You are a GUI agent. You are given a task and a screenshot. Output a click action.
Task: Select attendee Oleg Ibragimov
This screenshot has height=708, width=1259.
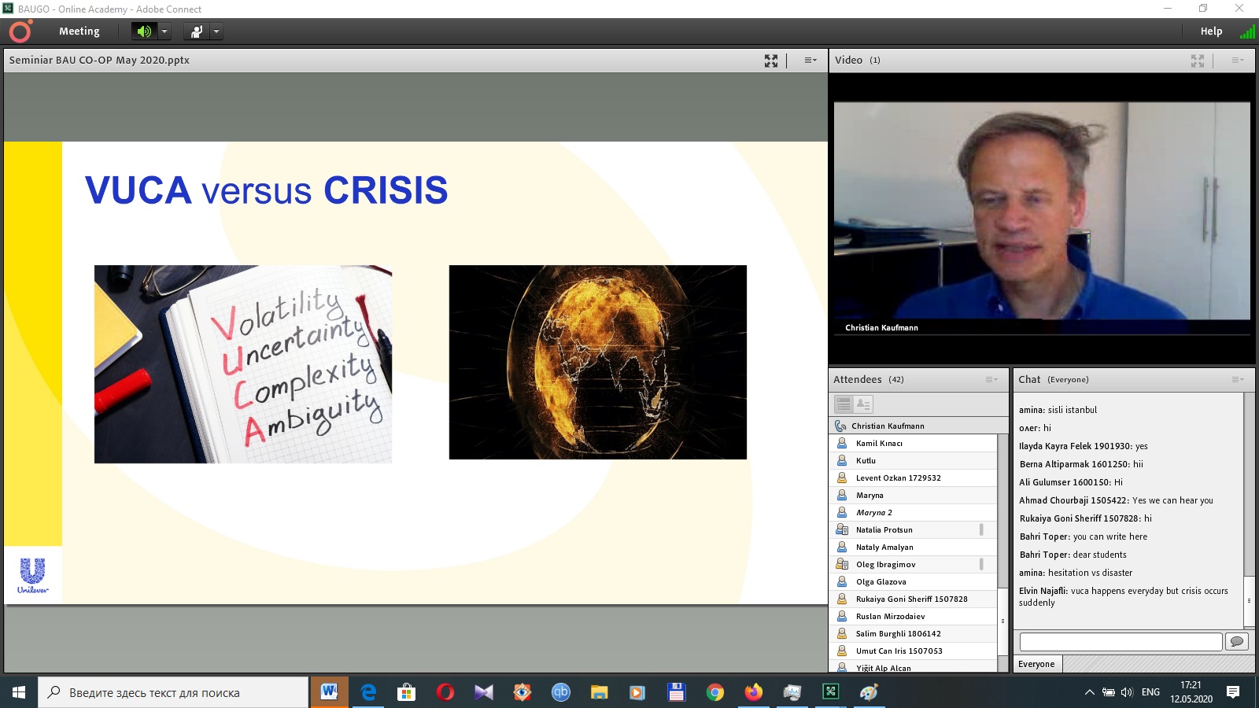885,564
